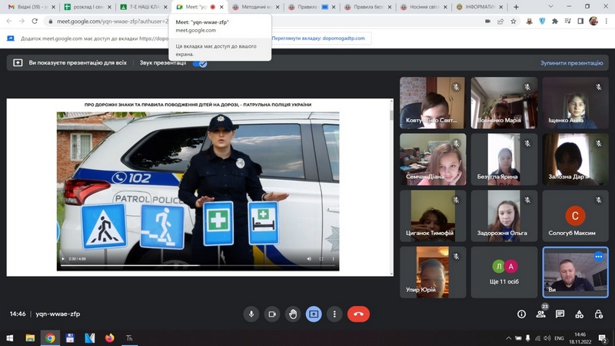615x346 pixels.
Task: Open the Chrome profile avatar
Action: [x=593, y=22]
